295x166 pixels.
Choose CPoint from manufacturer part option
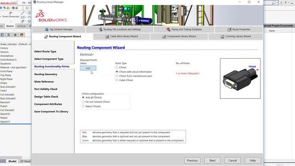117,76
